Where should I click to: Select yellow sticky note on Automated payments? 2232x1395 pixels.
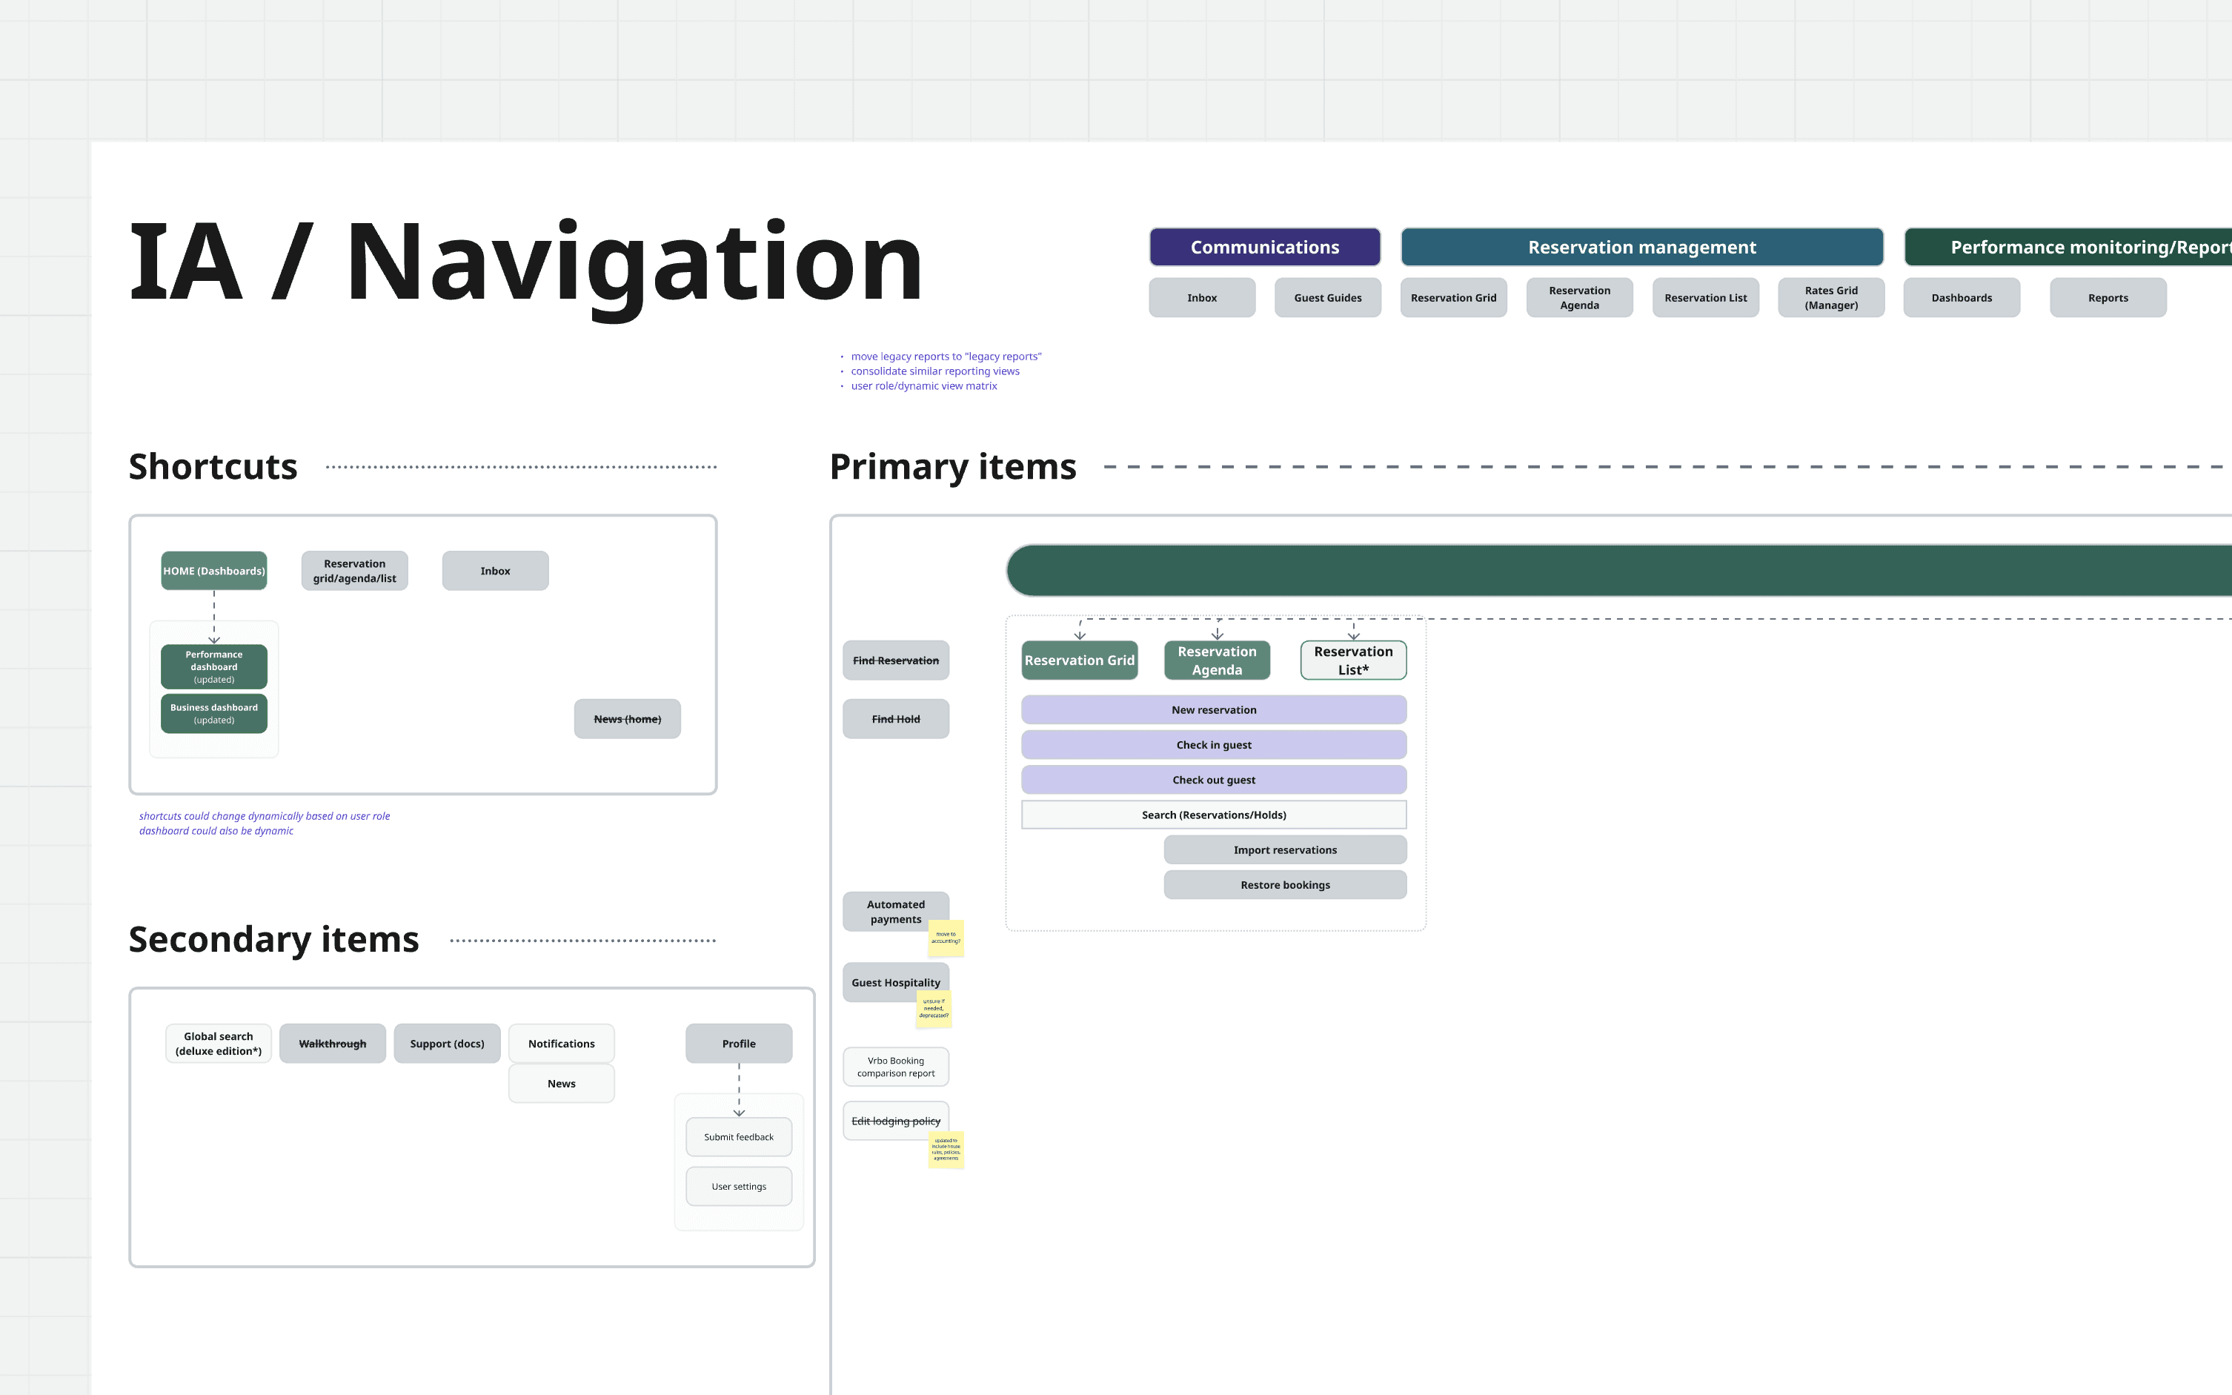pyautogui.click(x=946, y=938)
